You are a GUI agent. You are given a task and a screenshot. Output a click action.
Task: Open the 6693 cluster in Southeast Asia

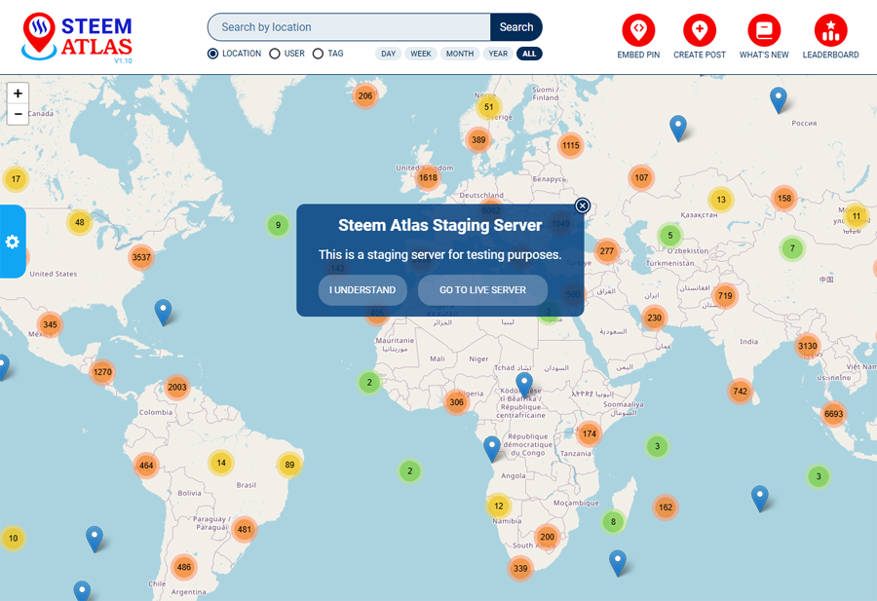point(833,414)
